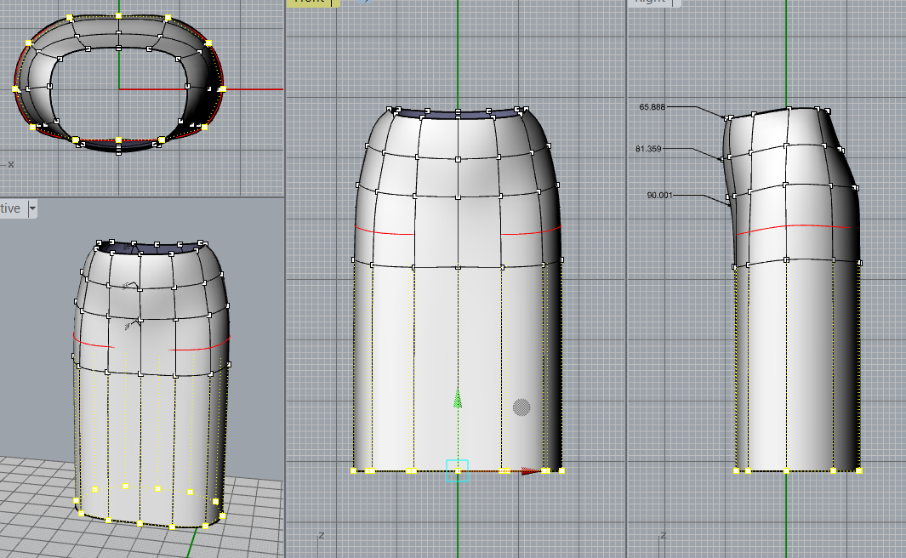Pick leftmost yellow control point in Top view
The width and height of the screenshot is (906, 558).
[15, 88]
